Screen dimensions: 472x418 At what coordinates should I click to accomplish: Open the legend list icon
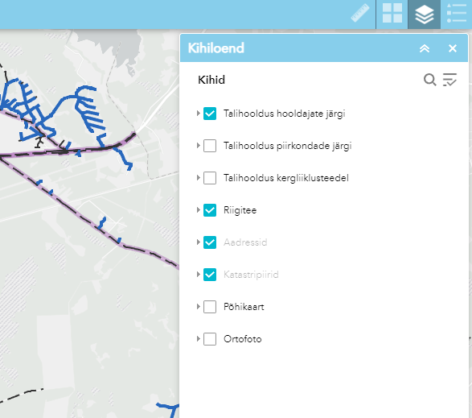(457, 13)
